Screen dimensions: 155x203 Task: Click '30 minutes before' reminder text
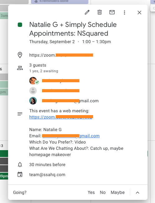click(x=47, y=165)
